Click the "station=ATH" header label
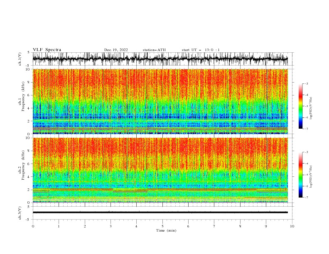329x254 pixels. tap(154, 50)
